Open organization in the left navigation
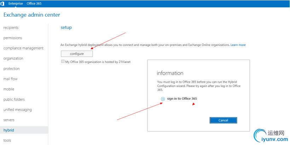Screen dimensions: 290x145 13,58
